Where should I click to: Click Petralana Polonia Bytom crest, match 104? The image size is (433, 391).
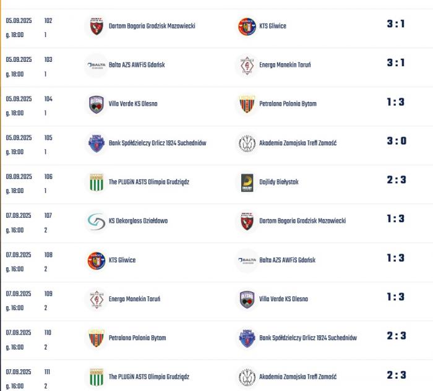tap(247, 105)
